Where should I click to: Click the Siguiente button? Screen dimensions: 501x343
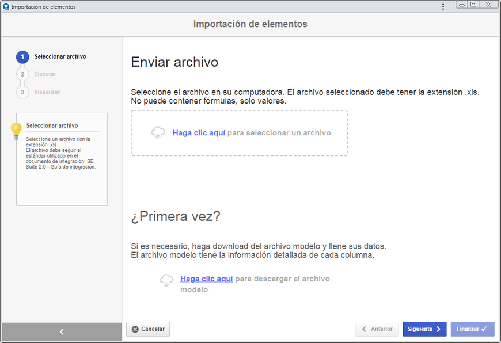(424, 329)
